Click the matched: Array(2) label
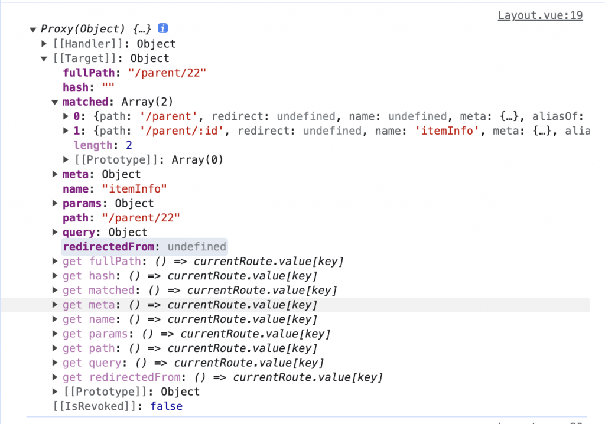Image resolution: width=605 pixels, height=424 pixels. coord(118,102)
